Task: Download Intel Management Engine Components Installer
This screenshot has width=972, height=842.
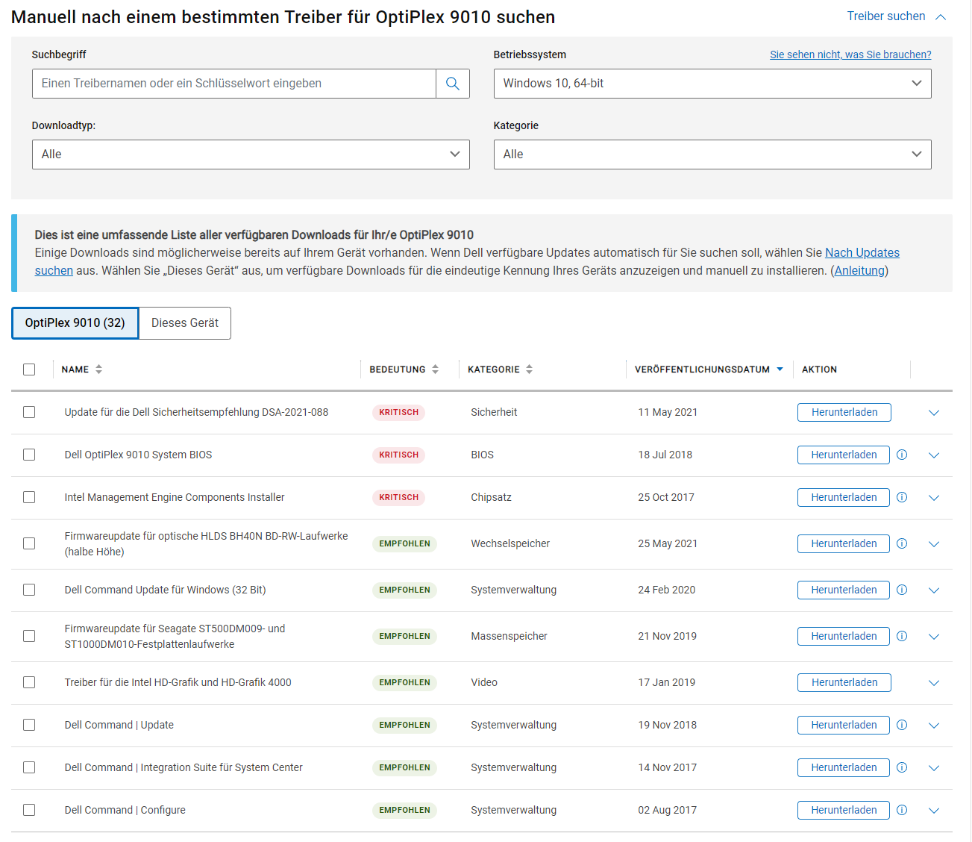Action: [844, 497]
